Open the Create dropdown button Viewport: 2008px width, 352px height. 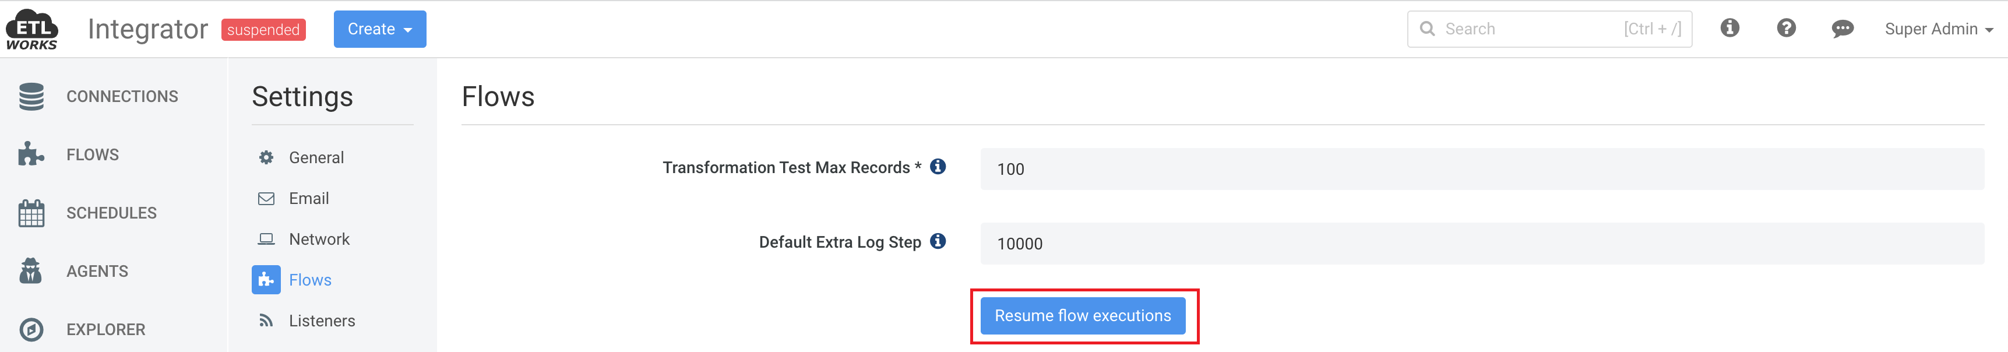(379, 30)
